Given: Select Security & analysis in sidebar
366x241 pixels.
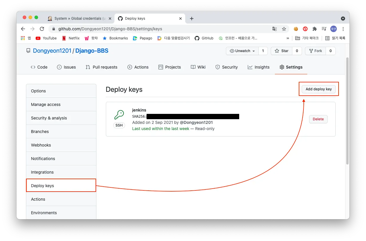Looking at the screenshot, I should click(x=61, y=118).
